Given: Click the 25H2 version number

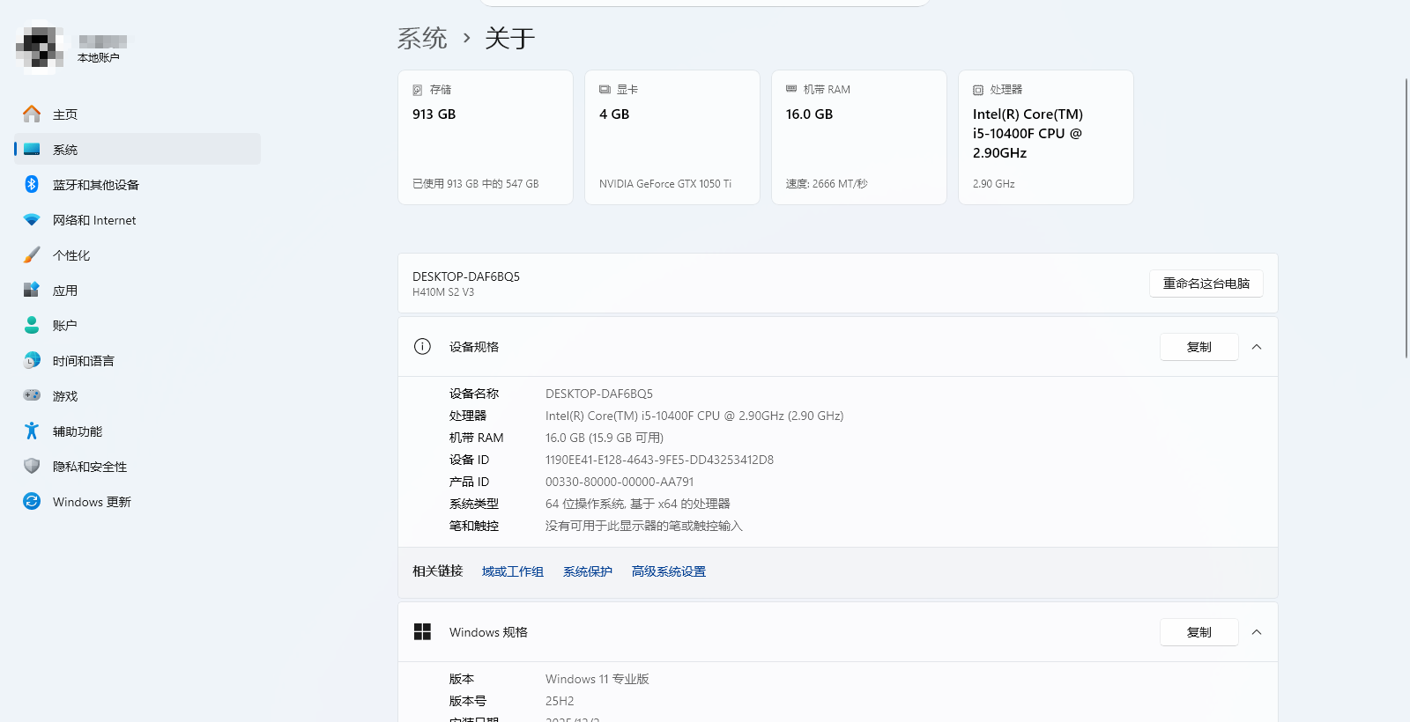Looking at the screenshot, I should point(560,701).
